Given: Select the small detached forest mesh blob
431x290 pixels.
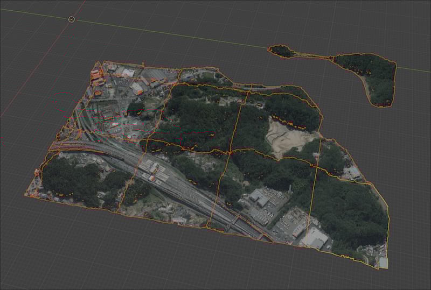Looking at the screenshot, I should (x=281, y=51).
